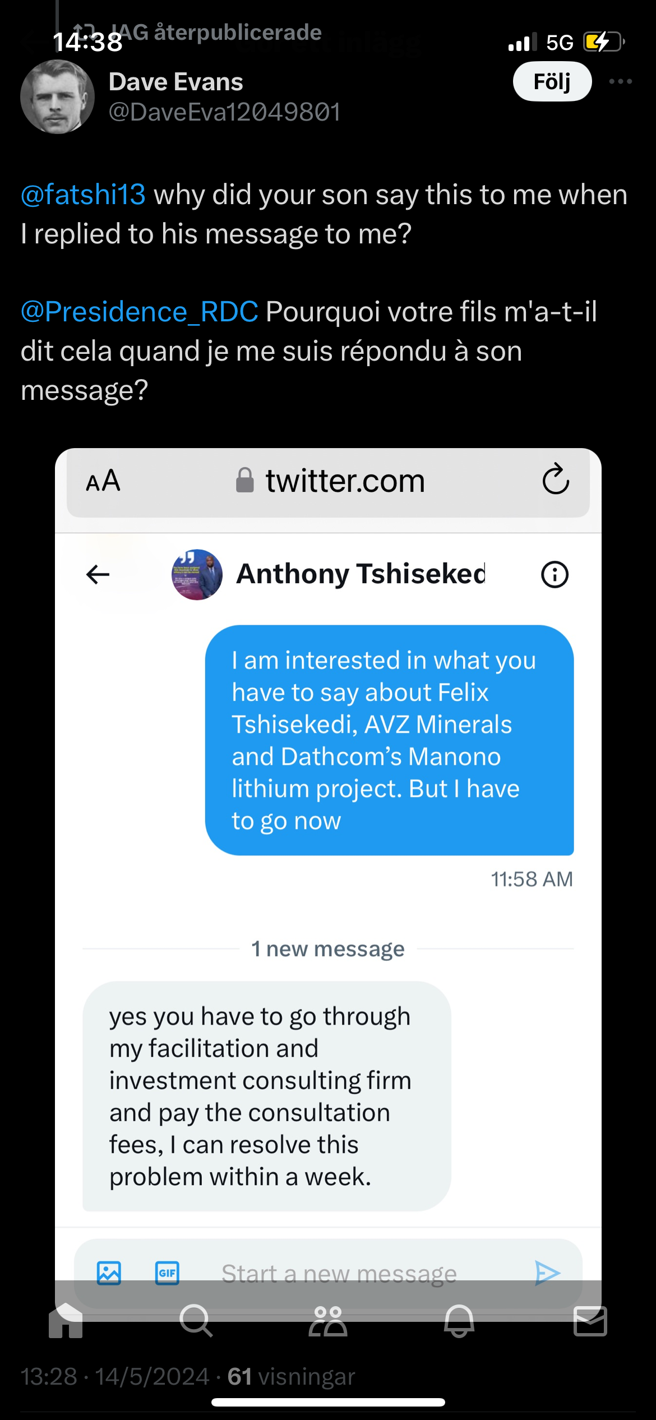Open the Search tab
The width and height of the screenshot is (656, 1420).
click(x=196, y=1320)
